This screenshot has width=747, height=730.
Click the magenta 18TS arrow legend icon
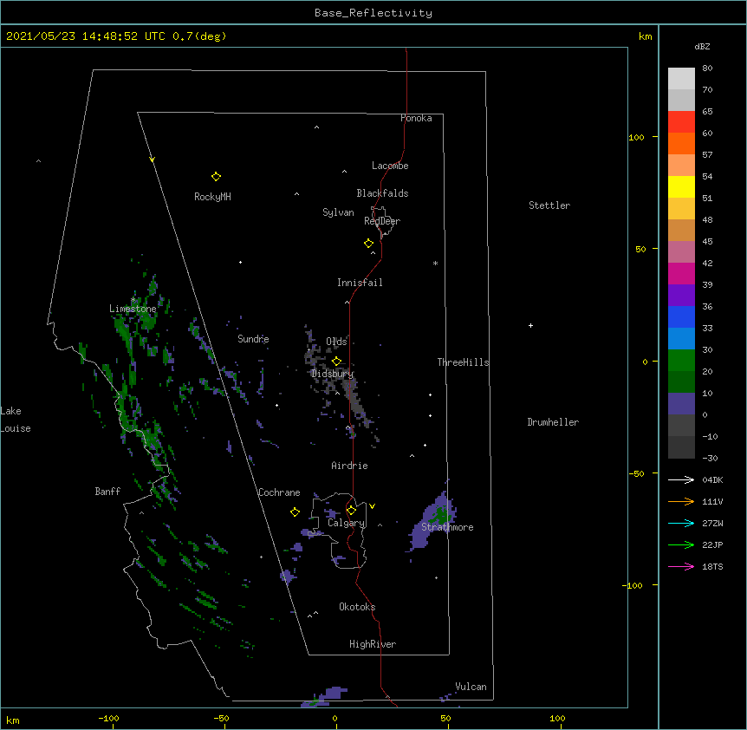681,566
